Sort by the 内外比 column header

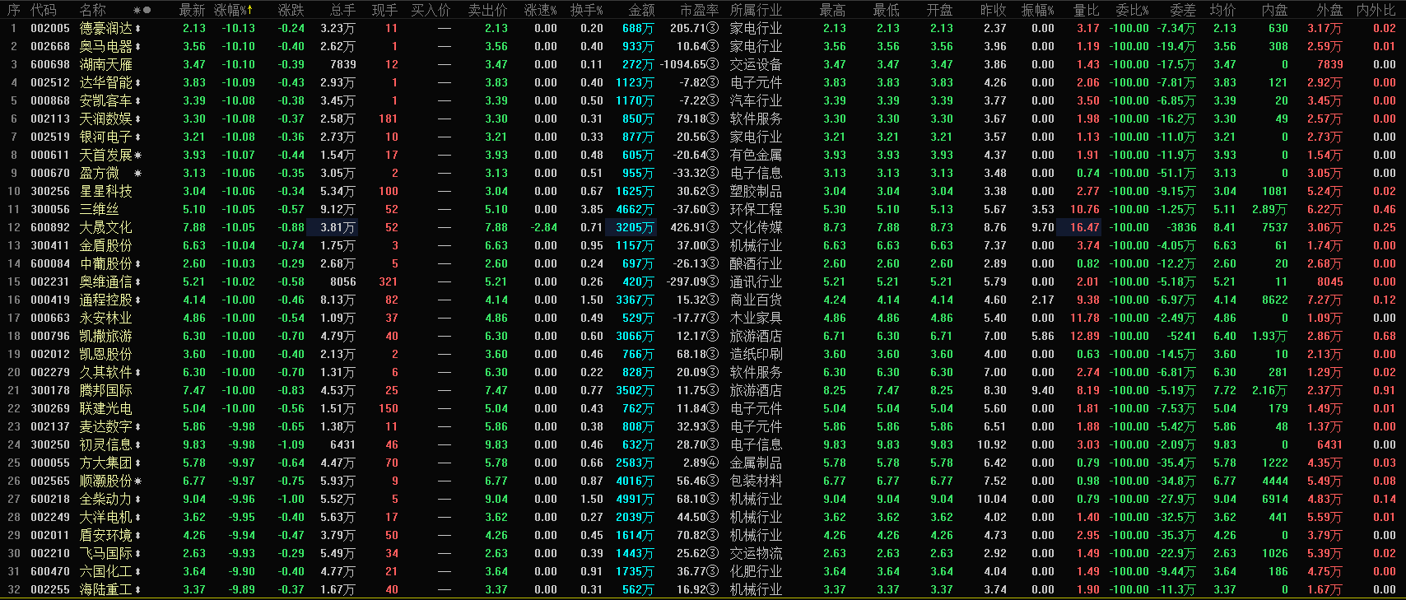1376,10
